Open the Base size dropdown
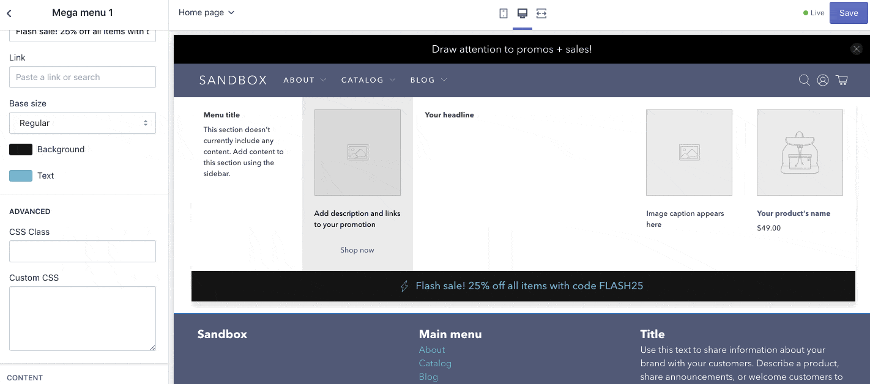This screenshot has width=870, height=384. [x=82, y=123]
